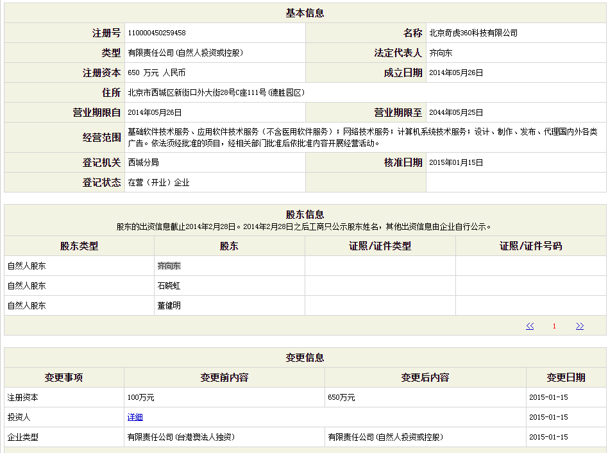Click the change date in 企业类型 row

click(x=548, y=437)
